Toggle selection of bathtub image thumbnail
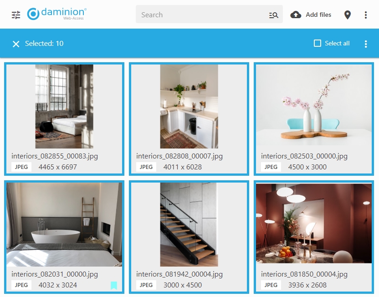This screenshot has height=297, width=379. (x=64, y=224)
